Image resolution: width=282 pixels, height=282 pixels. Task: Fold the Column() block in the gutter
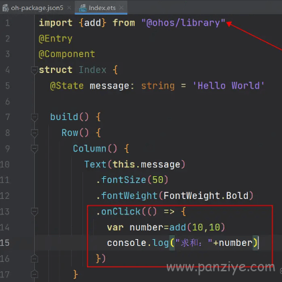[x=34, y=149]
